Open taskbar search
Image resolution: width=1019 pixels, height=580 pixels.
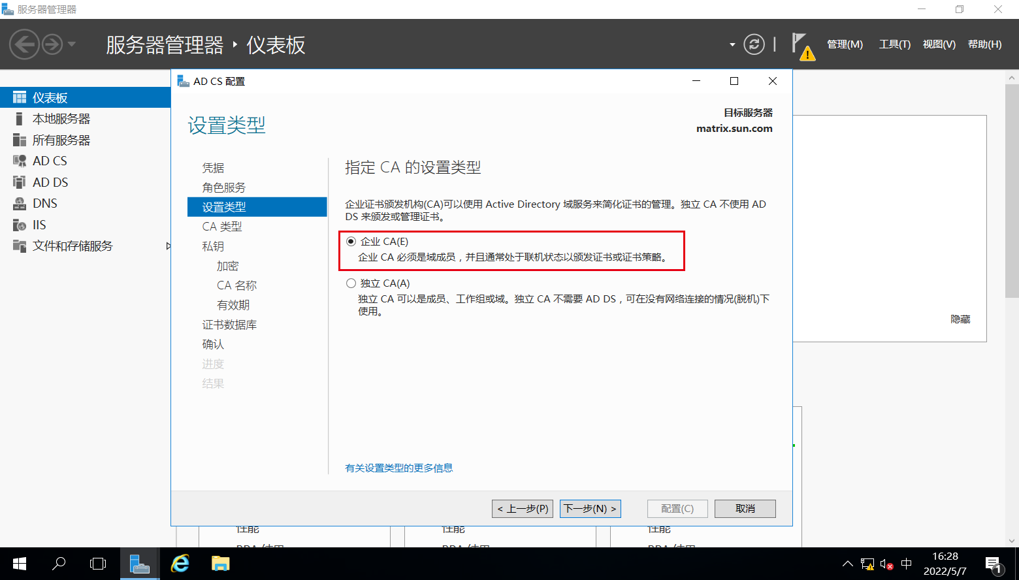(59, 564)
